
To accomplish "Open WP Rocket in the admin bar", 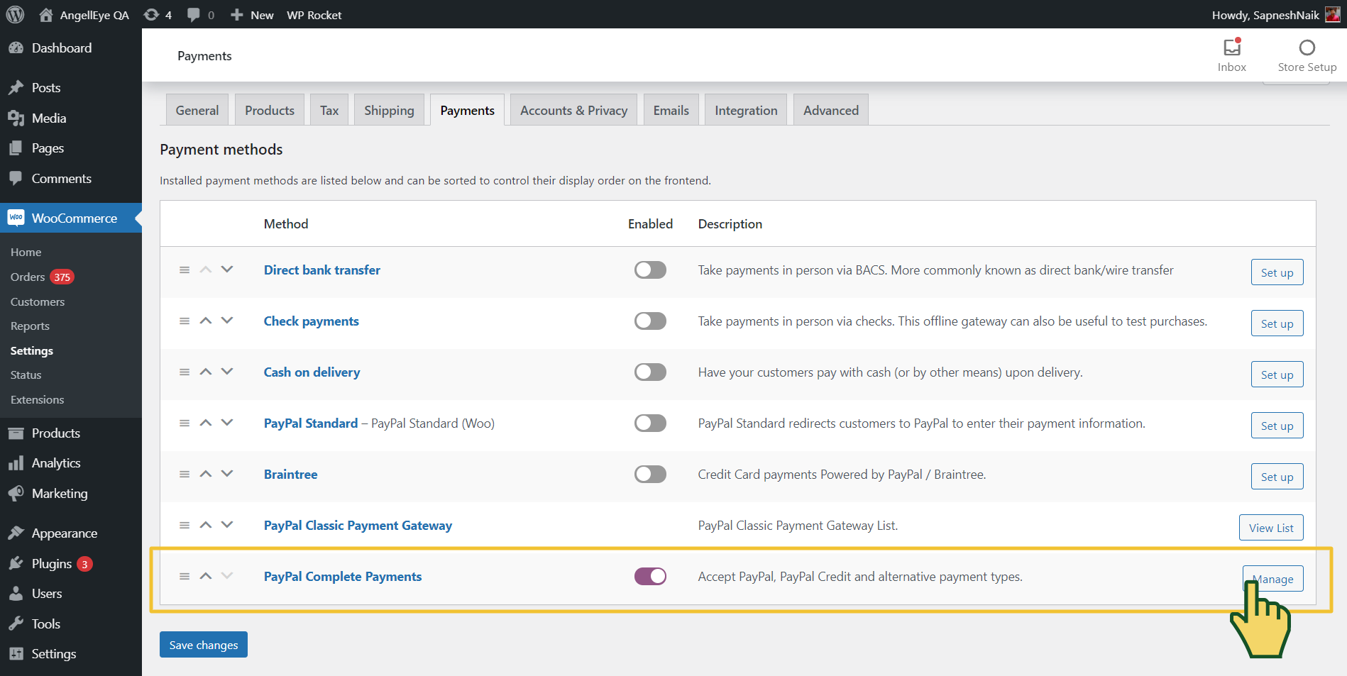I will 314,15.
